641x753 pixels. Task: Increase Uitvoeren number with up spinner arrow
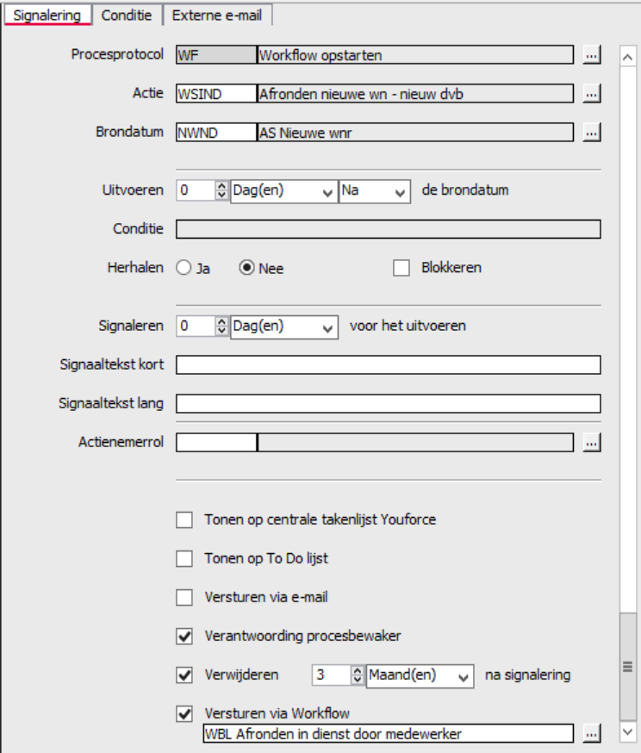[x=221, y=186]
